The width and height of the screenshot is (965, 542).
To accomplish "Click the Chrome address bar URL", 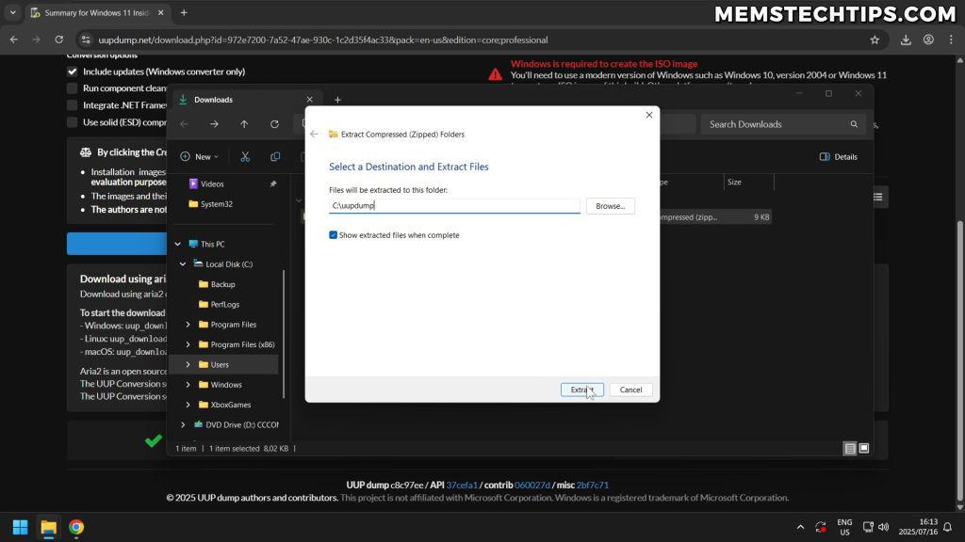I will tap(323, 40).
